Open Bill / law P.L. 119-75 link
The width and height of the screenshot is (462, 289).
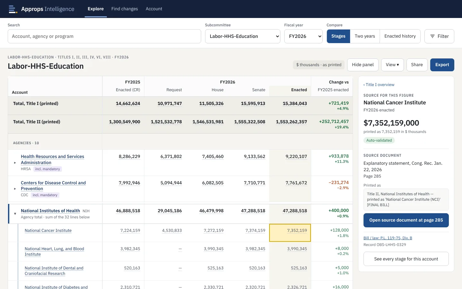click(388, 238)
